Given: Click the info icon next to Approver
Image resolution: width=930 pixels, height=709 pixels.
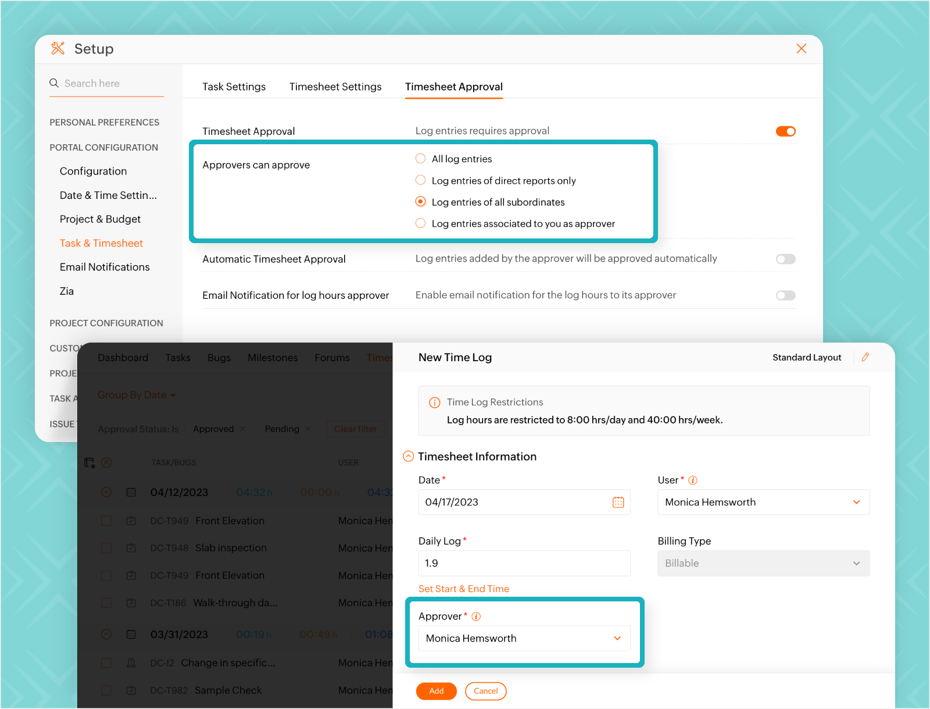Looking at the screenshot, I should click(x=476, y=617).
